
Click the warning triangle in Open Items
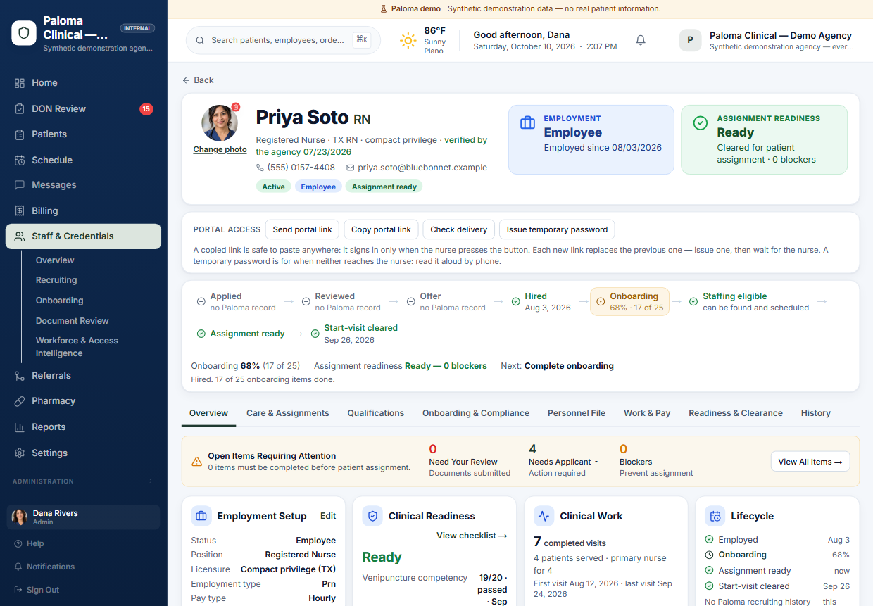[197, 462]
